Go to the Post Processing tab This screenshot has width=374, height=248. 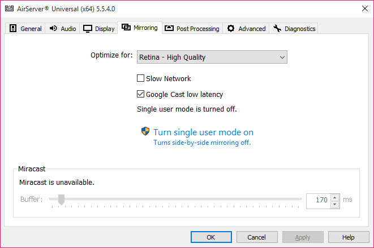[x=192, y=29]
